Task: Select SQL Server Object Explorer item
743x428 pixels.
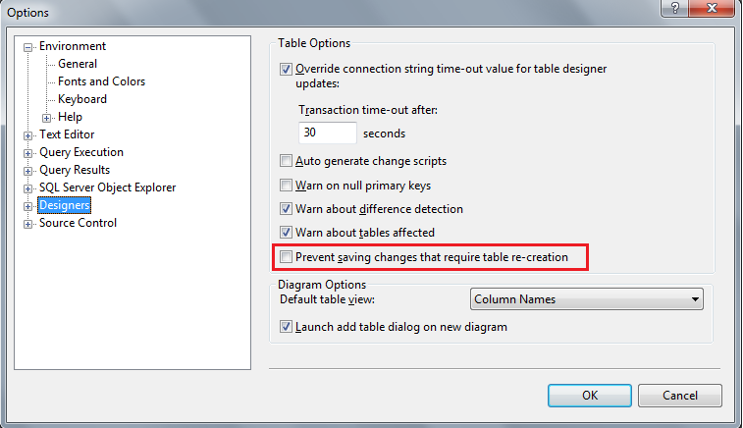Action: point(107,187)
